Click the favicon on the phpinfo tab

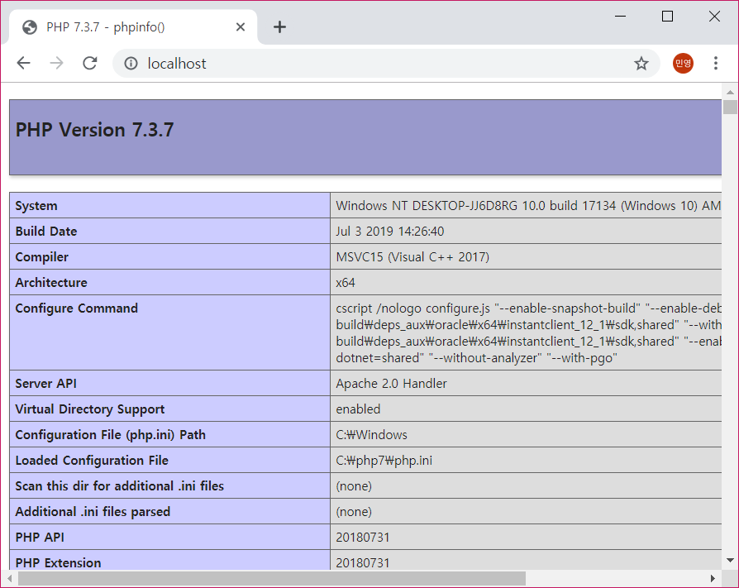(29, 26)
